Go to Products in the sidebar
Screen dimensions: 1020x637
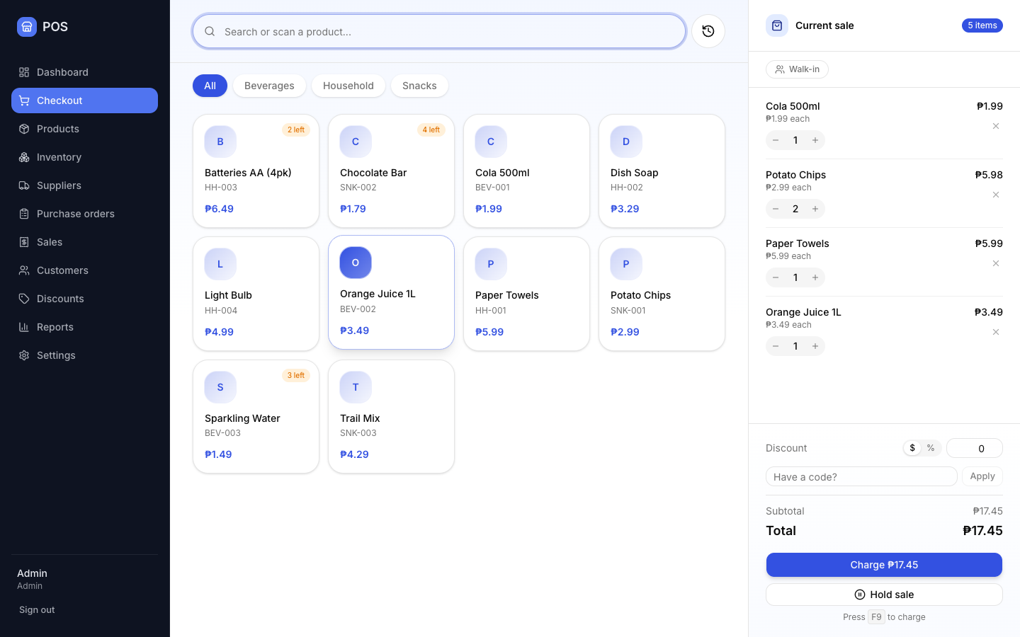84,129
